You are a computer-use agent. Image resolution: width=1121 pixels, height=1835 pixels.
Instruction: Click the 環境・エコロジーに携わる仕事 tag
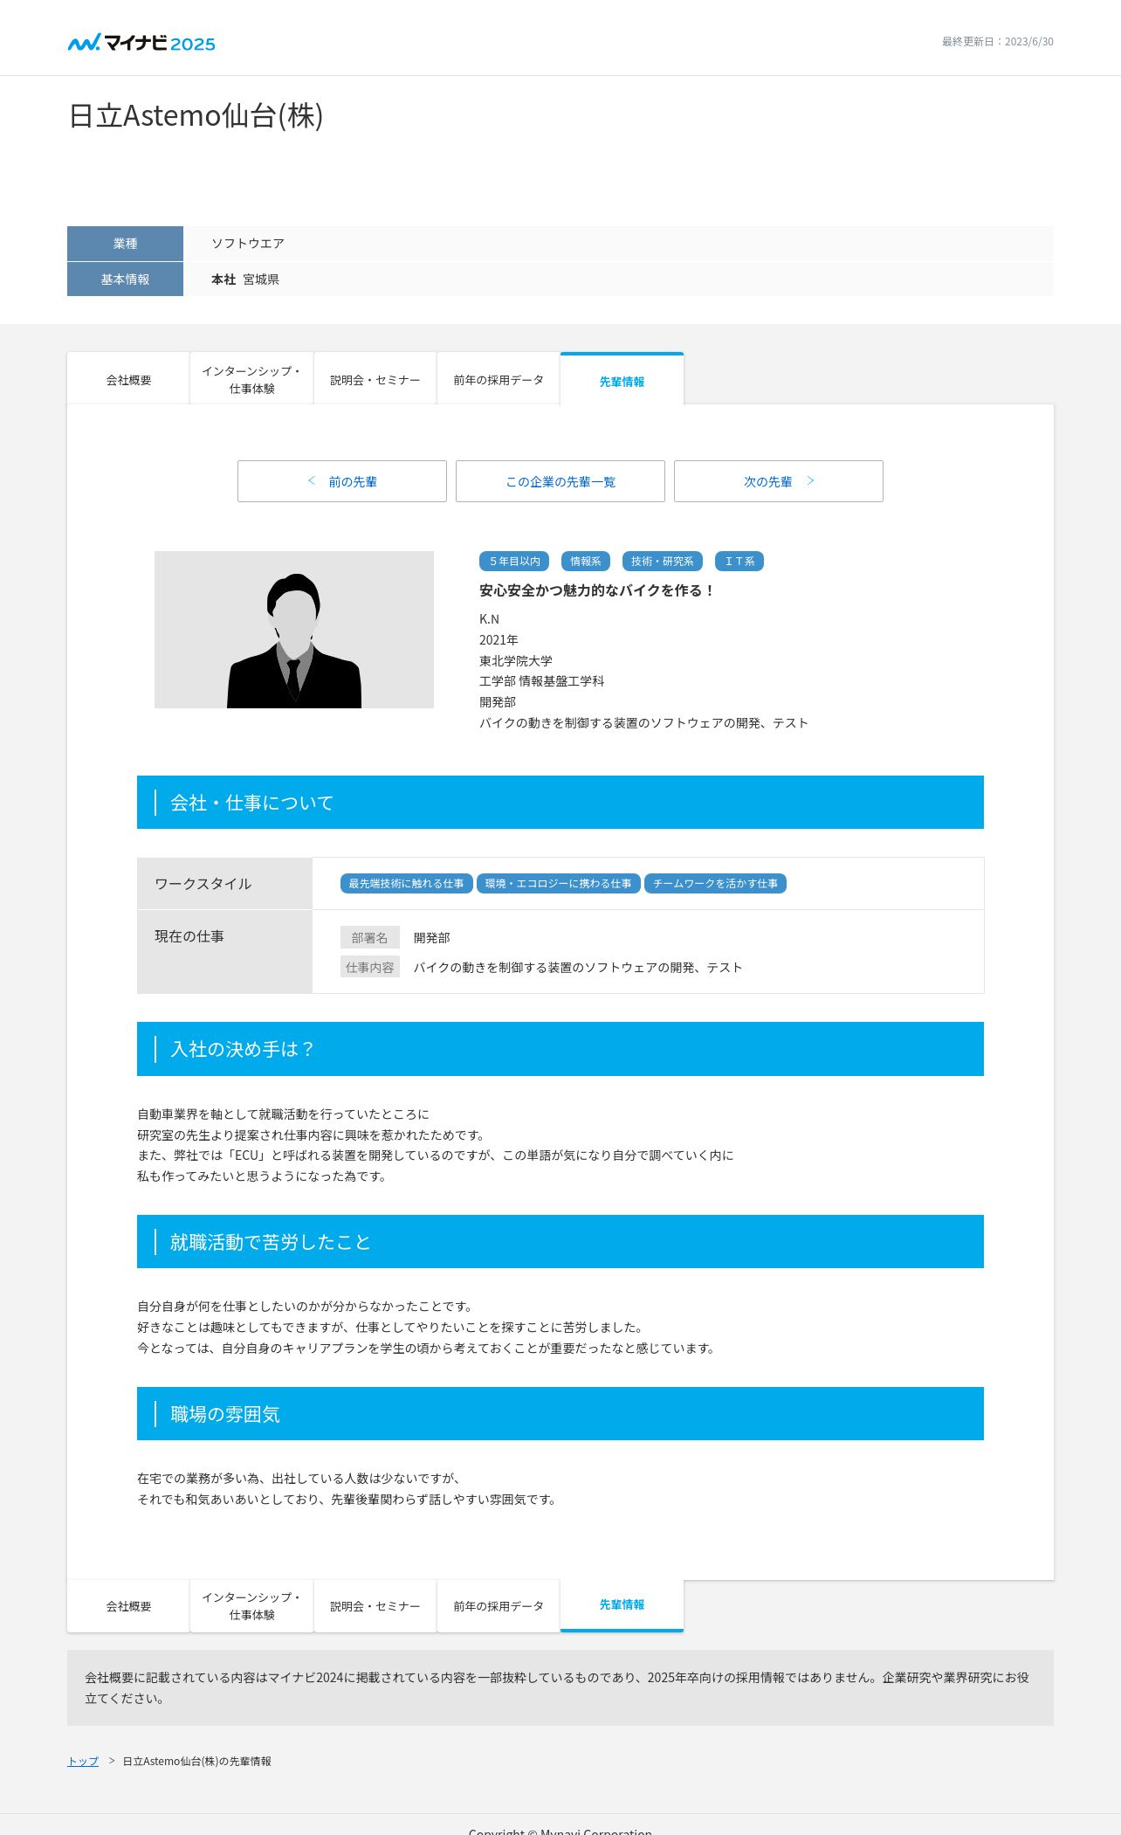559,884
